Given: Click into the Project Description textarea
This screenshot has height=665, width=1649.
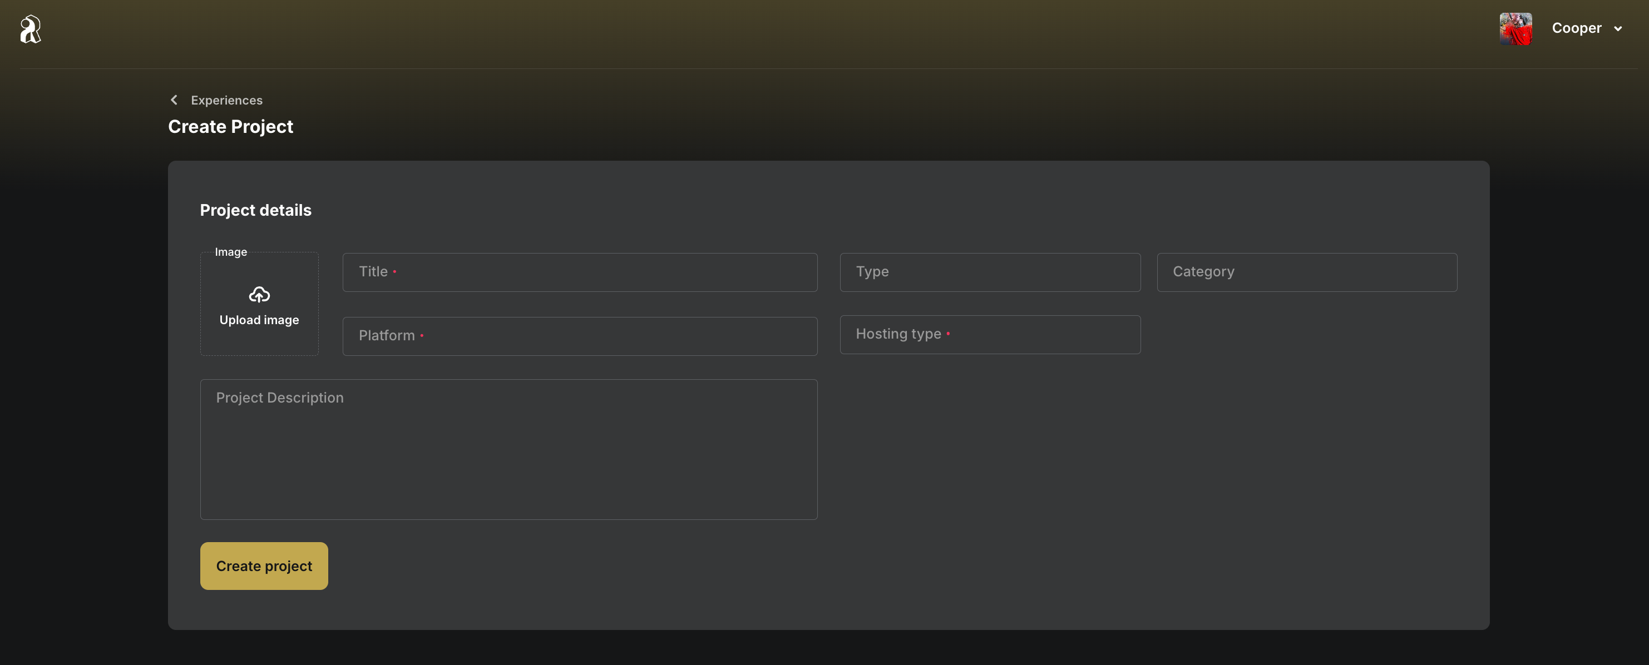Looking at the screenshot, I should (508, 449).
